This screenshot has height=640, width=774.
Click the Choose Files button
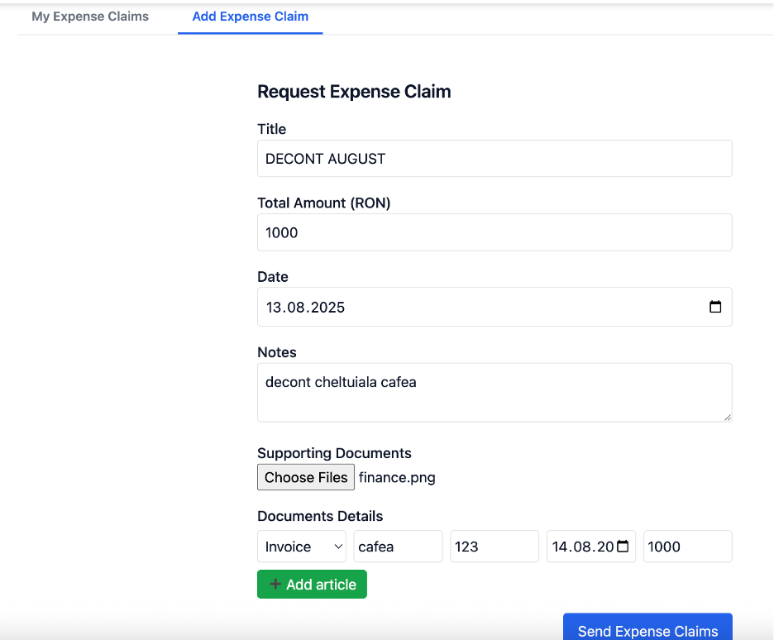[306, 477]
